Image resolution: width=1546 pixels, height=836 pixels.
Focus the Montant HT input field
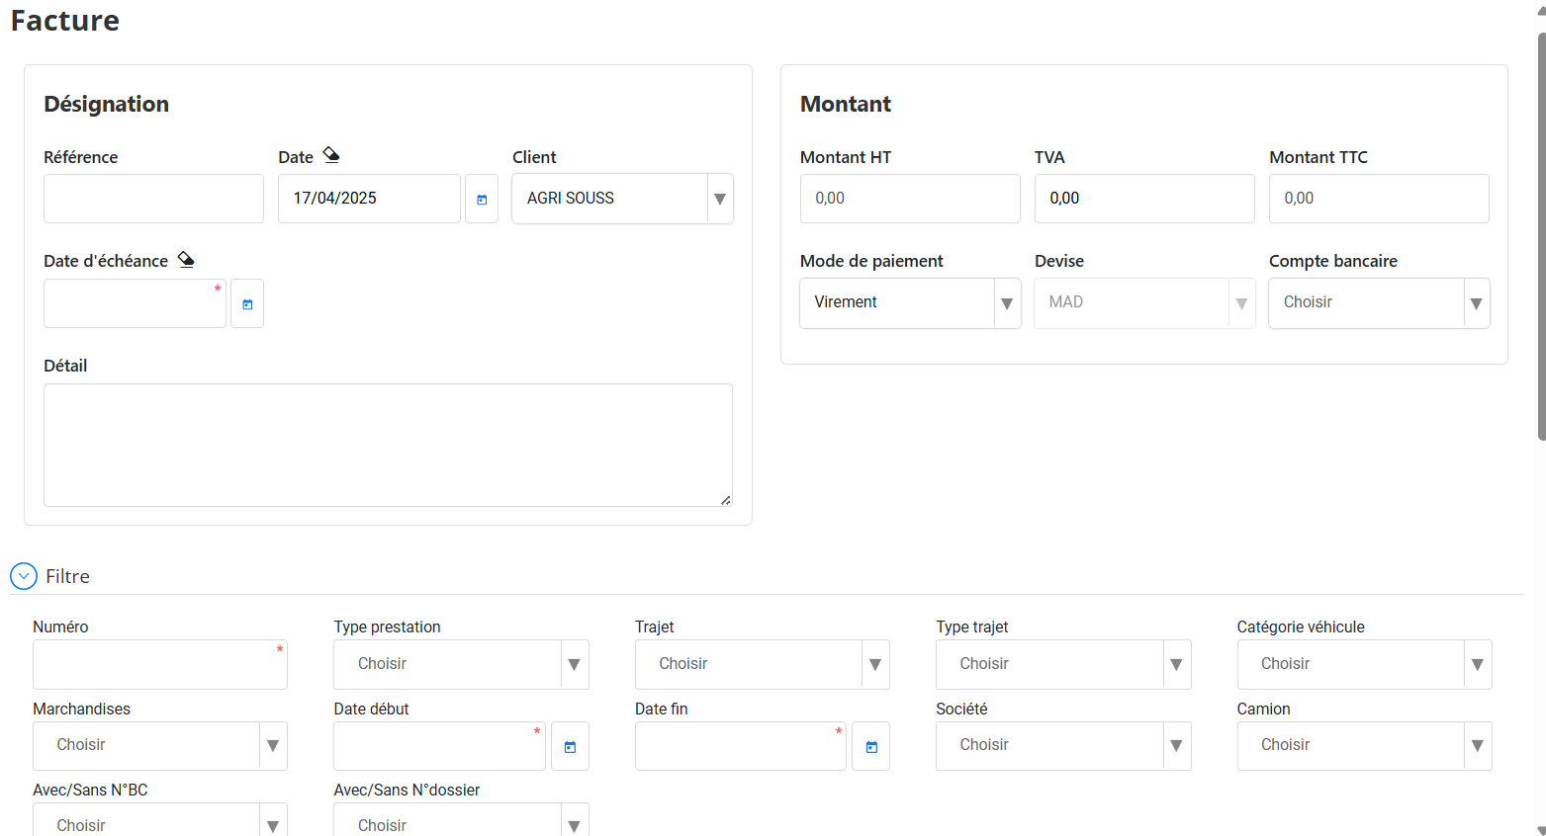[x=910, y=199]
